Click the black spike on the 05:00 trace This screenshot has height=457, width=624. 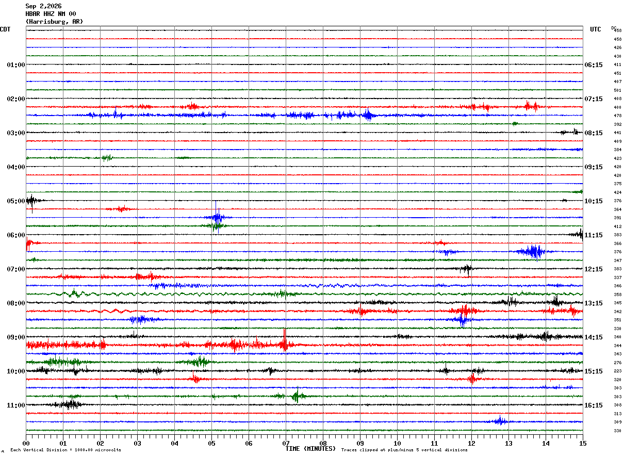click(x=32, y=202)
